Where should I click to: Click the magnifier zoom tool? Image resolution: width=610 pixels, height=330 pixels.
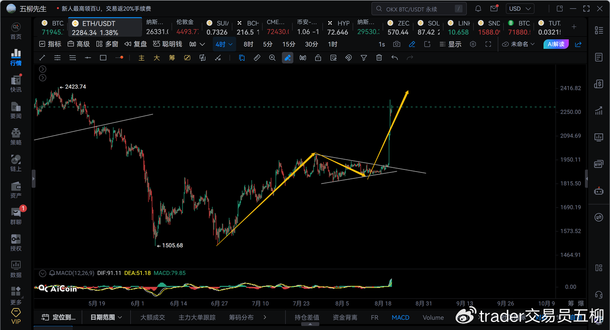[x=272, y=58]
